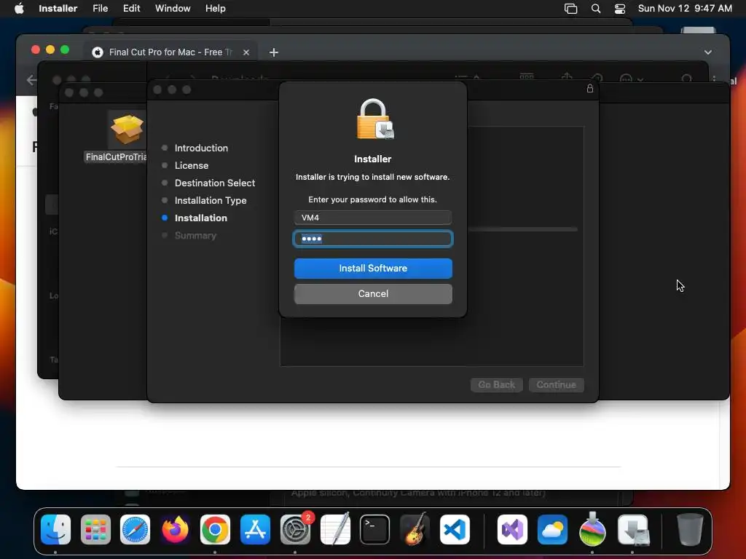Select the License step in sidebar
Screen dimensions: 746x559
[x=192, y=165]
